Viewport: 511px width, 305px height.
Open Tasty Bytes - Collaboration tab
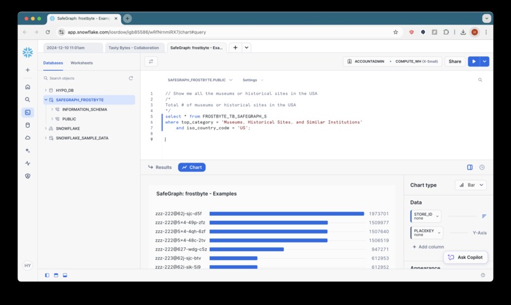134,48
